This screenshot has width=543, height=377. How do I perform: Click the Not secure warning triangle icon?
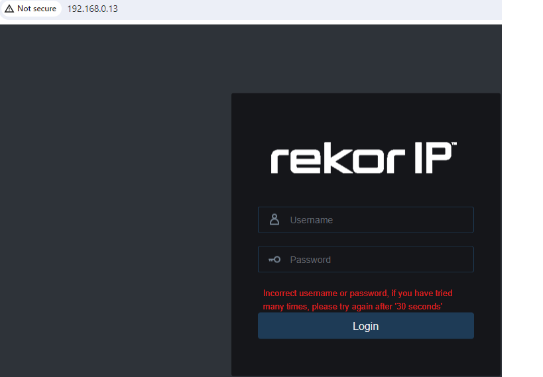pyautogui.click(x=9, y=9)
